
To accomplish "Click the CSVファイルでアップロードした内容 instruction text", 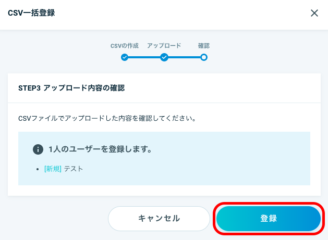I will pyautogui.click(x=107, y=118).
